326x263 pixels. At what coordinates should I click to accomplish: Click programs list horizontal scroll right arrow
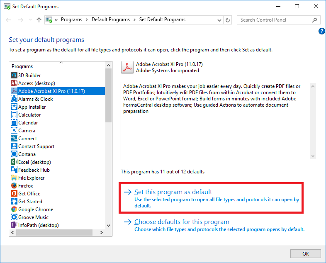coord(102,232)
